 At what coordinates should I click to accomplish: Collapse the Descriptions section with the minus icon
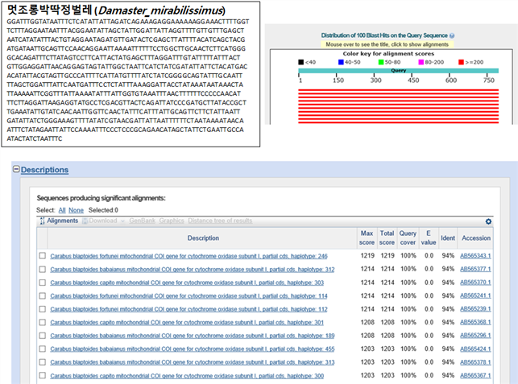16,169
